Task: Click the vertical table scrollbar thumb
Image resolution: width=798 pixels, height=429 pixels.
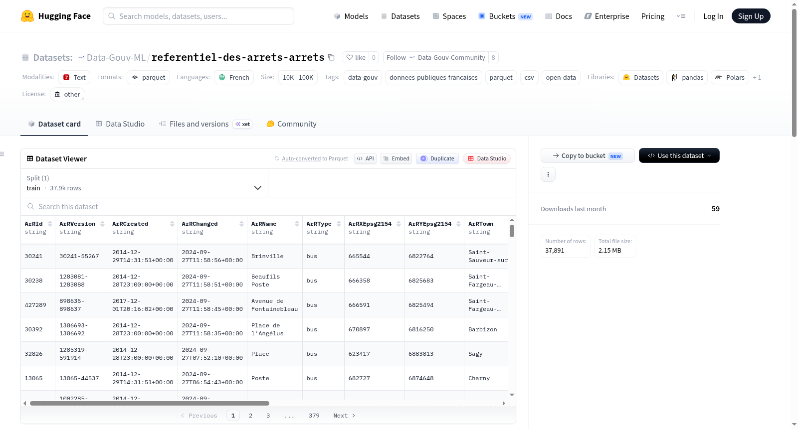Action: coord(512,231)
